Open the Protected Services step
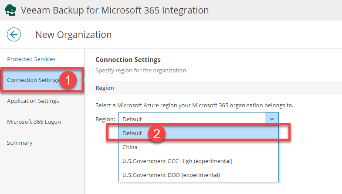Image resolution: width=342 pixels, height=194 pixels. 31,59
